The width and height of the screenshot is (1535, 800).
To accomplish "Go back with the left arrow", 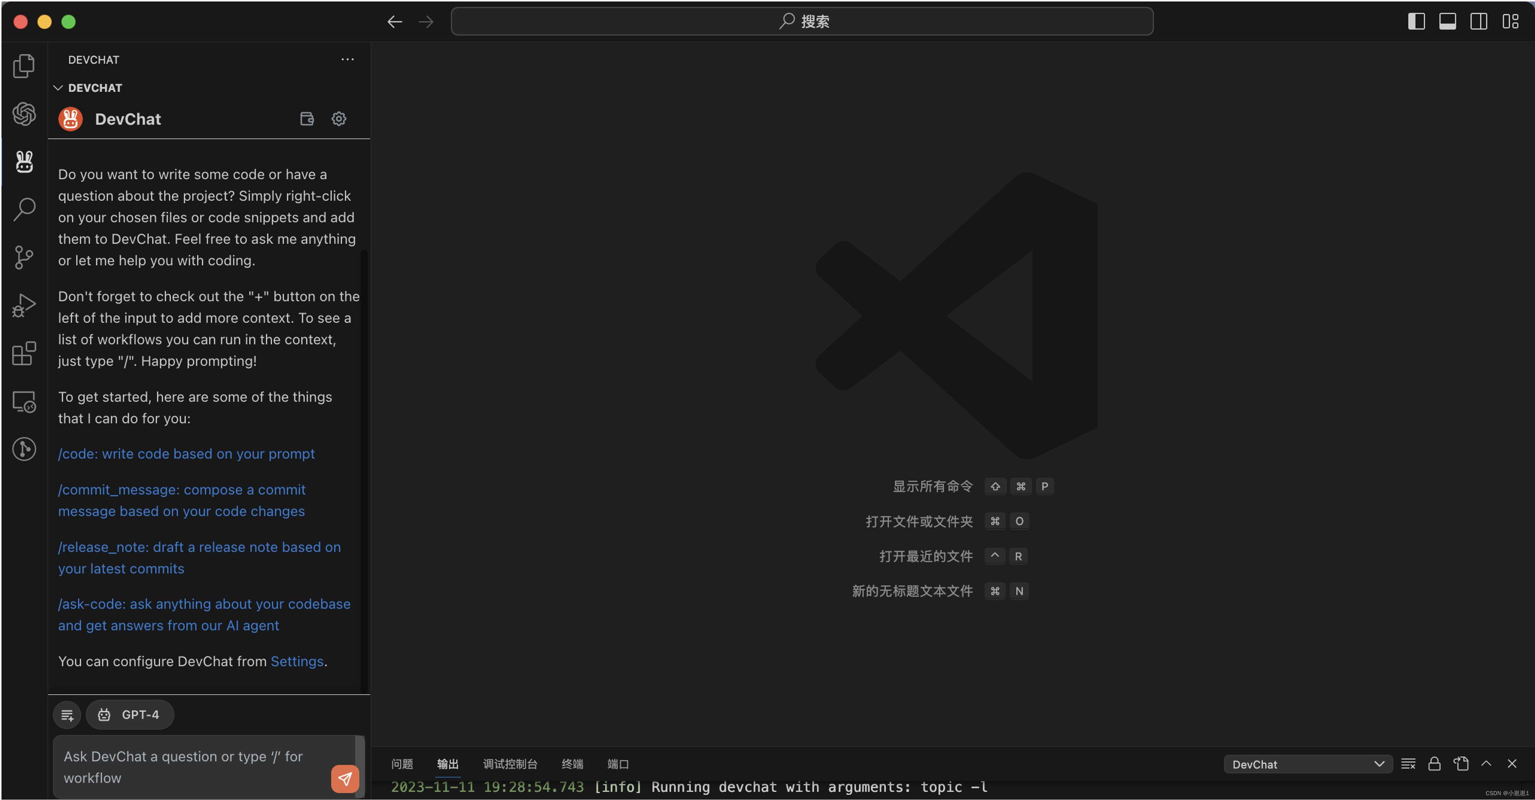I will (x=394, y=22).
